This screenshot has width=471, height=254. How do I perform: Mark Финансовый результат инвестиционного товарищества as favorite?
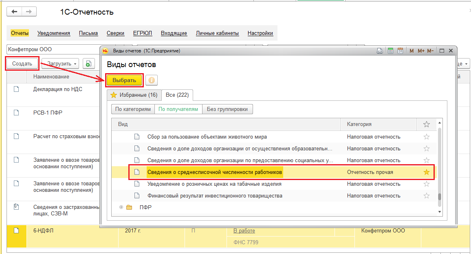tap(427, 195)
